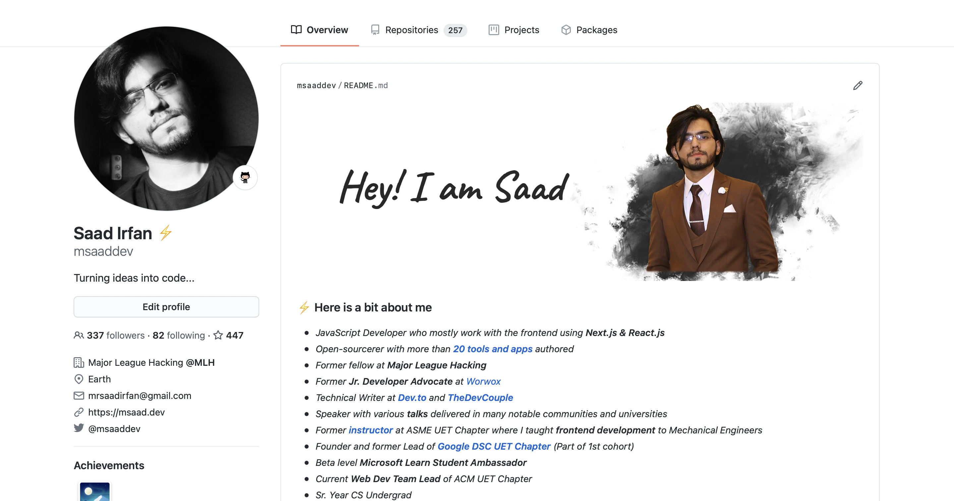Open the instructor link
Screen dimensions: 954x501
coord(370,430)
